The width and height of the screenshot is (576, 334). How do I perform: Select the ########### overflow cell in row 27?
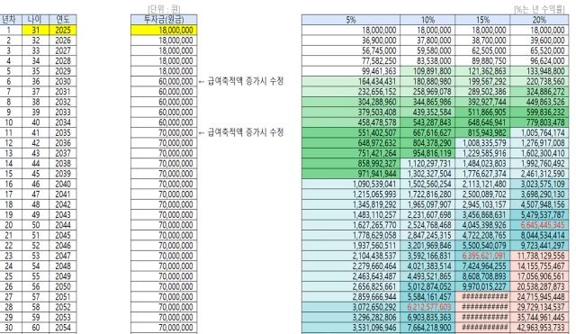pyautogui.click(x=482, y=296)
